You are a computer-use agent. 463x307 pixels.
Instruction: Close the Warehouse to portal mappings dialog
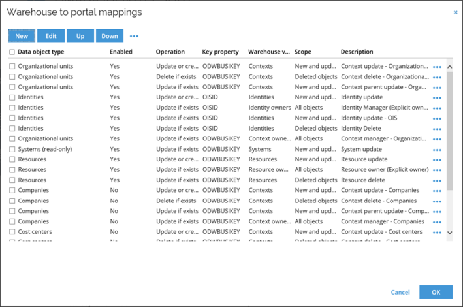[x=455, y=12]
